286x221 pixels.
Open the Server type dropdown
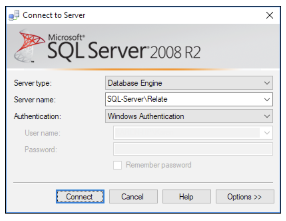267,82
